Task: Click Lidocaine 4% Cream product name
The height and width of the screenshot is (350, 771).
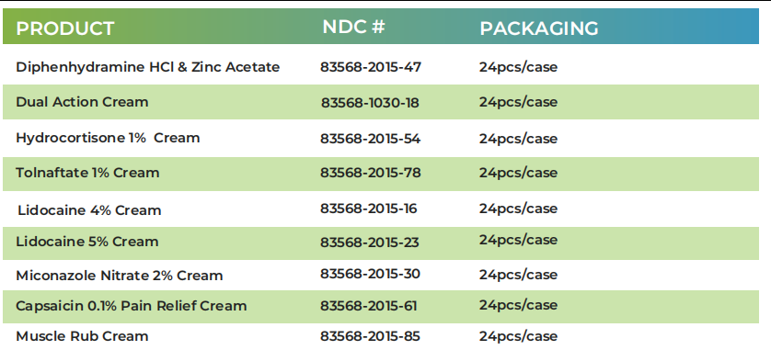Action: [x=89, y=210]
